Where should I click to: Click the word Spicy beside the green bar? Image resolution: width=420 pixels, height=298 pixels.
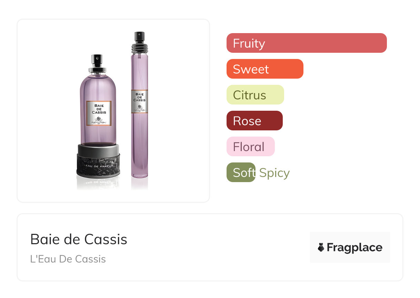click(274, 173)
